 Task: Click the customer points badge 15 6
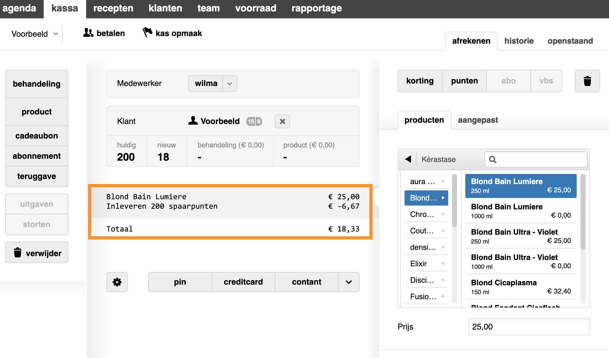(254, 121)
